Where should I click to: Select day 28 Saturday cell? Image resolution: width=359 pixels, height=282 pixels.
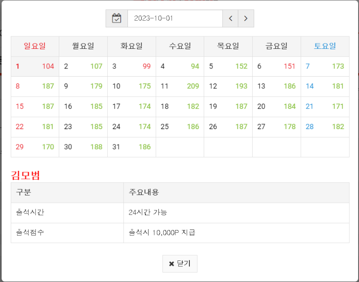pyautogui.click(x=325, y=126)
